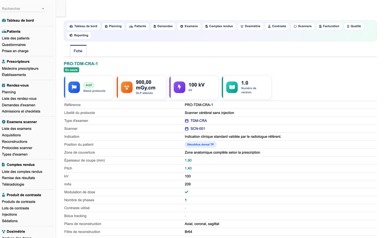This screenshot has width=385, height=238.
Task: Open Facturation in the top toolbar
Action: [329, 26]
